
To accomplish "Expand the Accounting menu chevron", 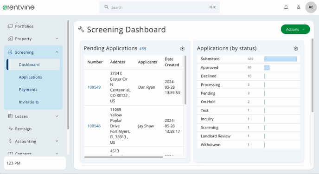I will tap(57, 141).
